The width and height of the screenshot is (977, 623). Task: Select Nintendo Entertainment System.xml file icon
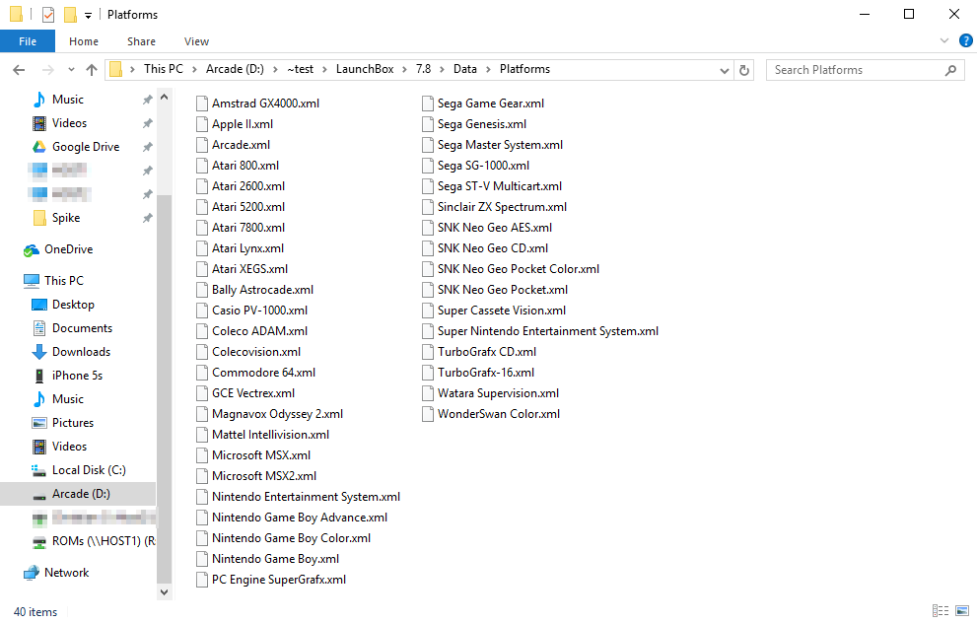coord(202,497)
